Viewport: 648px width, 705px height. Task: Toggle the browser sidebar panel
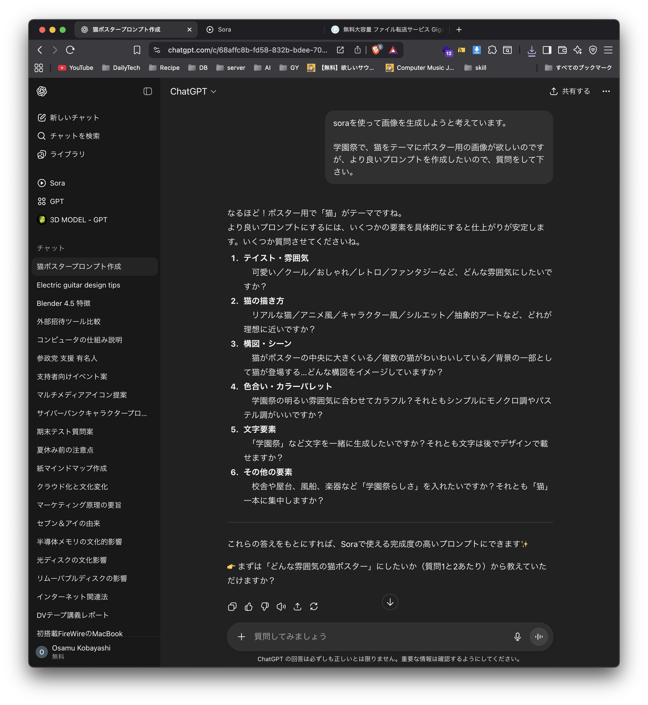pyautogui.click(x=547, y=50)
